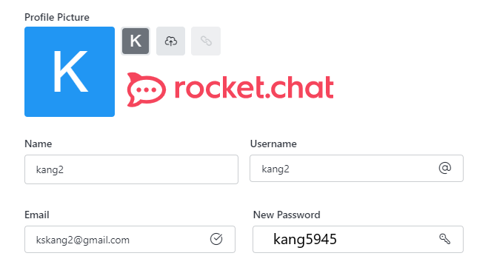Viewport: 491px width, 273px height.
Task: Click the rocket.chat red wordmark text
Action: pos(254,87)
